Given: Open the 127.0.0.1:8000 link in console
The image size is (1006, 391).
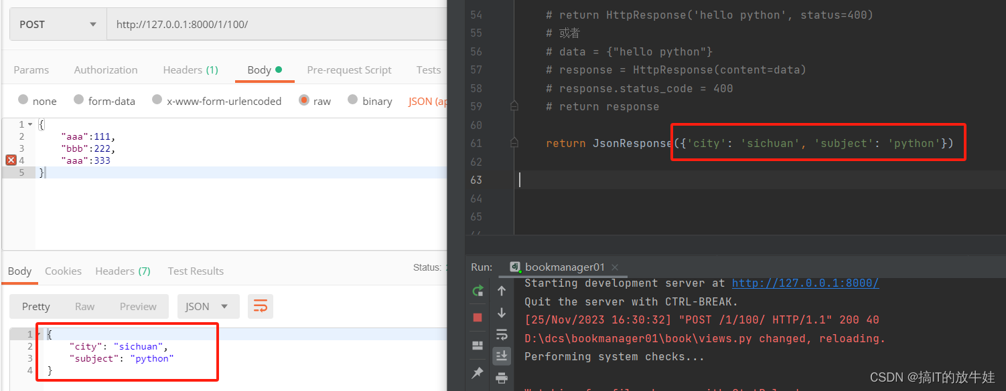Looking at the screenshot, I should point(805,283).
